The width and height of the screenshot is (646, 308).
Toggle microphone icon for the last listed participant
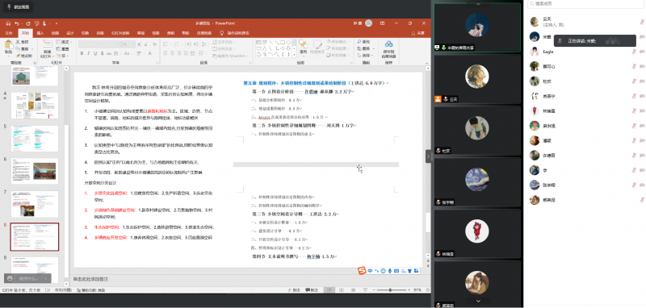pyautogui.click(x=642, y=200)
